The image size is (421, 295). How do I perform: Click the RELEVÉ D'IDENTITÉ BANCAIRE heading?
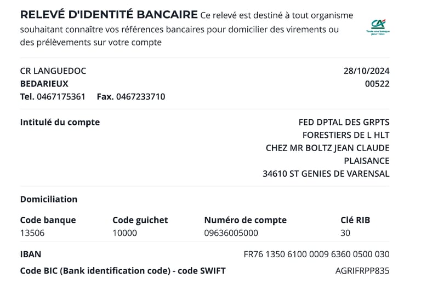point(109,14)
